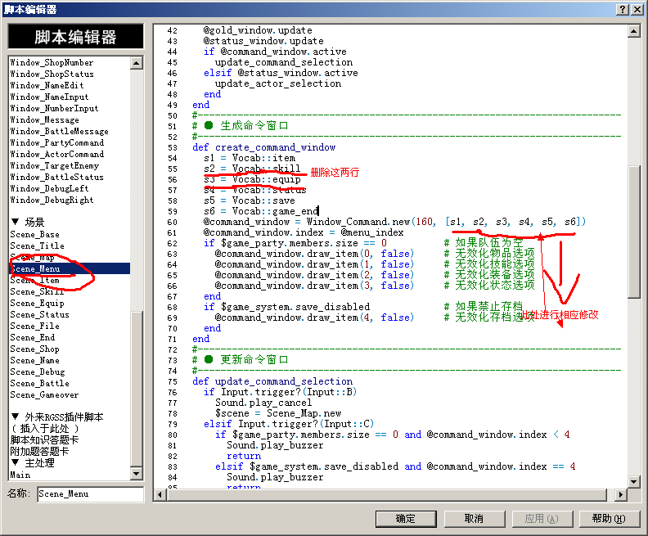Select Window_NameEdit script
The height and width of the screenshot is (536, 648).
(47, 86)
